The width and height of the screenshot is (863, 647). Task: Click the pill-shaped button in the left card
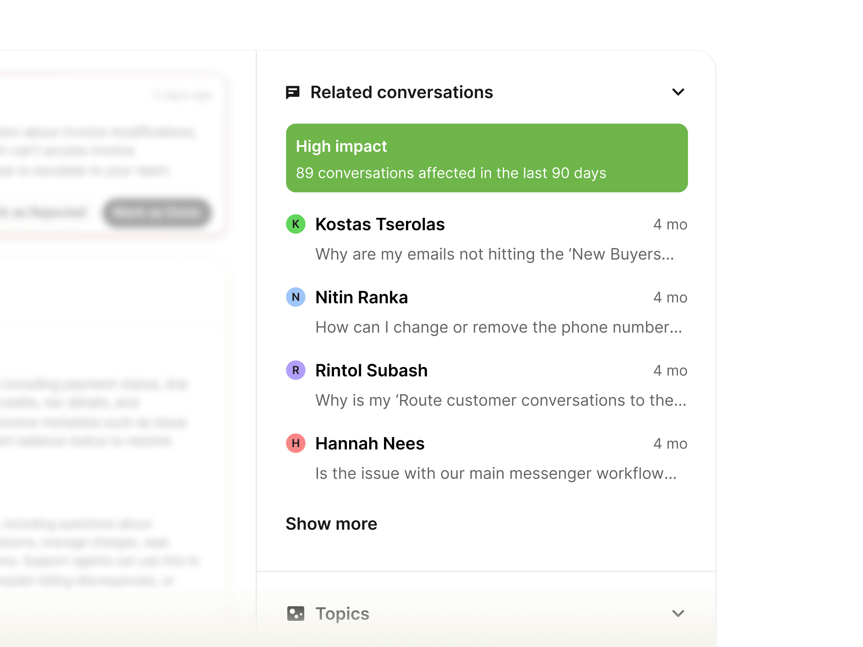tap(157, 213)
